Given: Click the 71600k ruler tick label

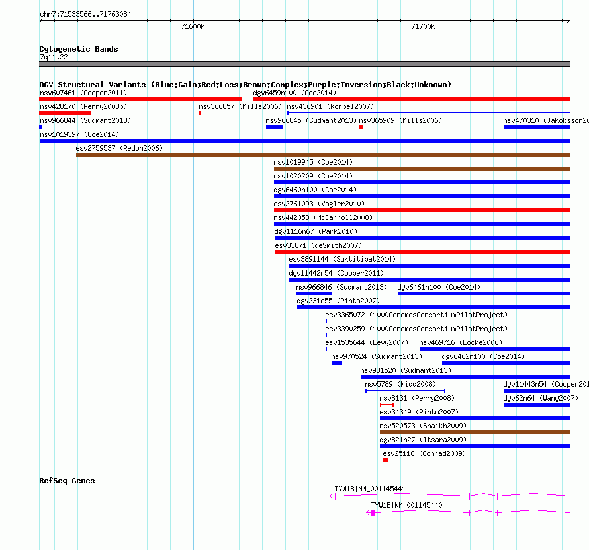Looking at the screenshot, I should click(x=193, y=26).
